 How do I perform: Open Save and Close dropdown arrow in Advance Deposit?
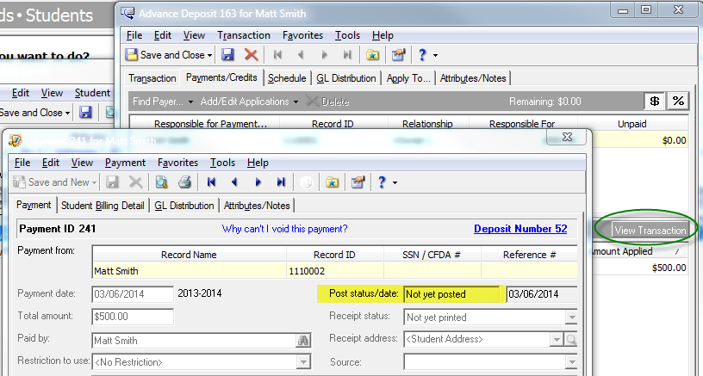[x=209, y=56]
